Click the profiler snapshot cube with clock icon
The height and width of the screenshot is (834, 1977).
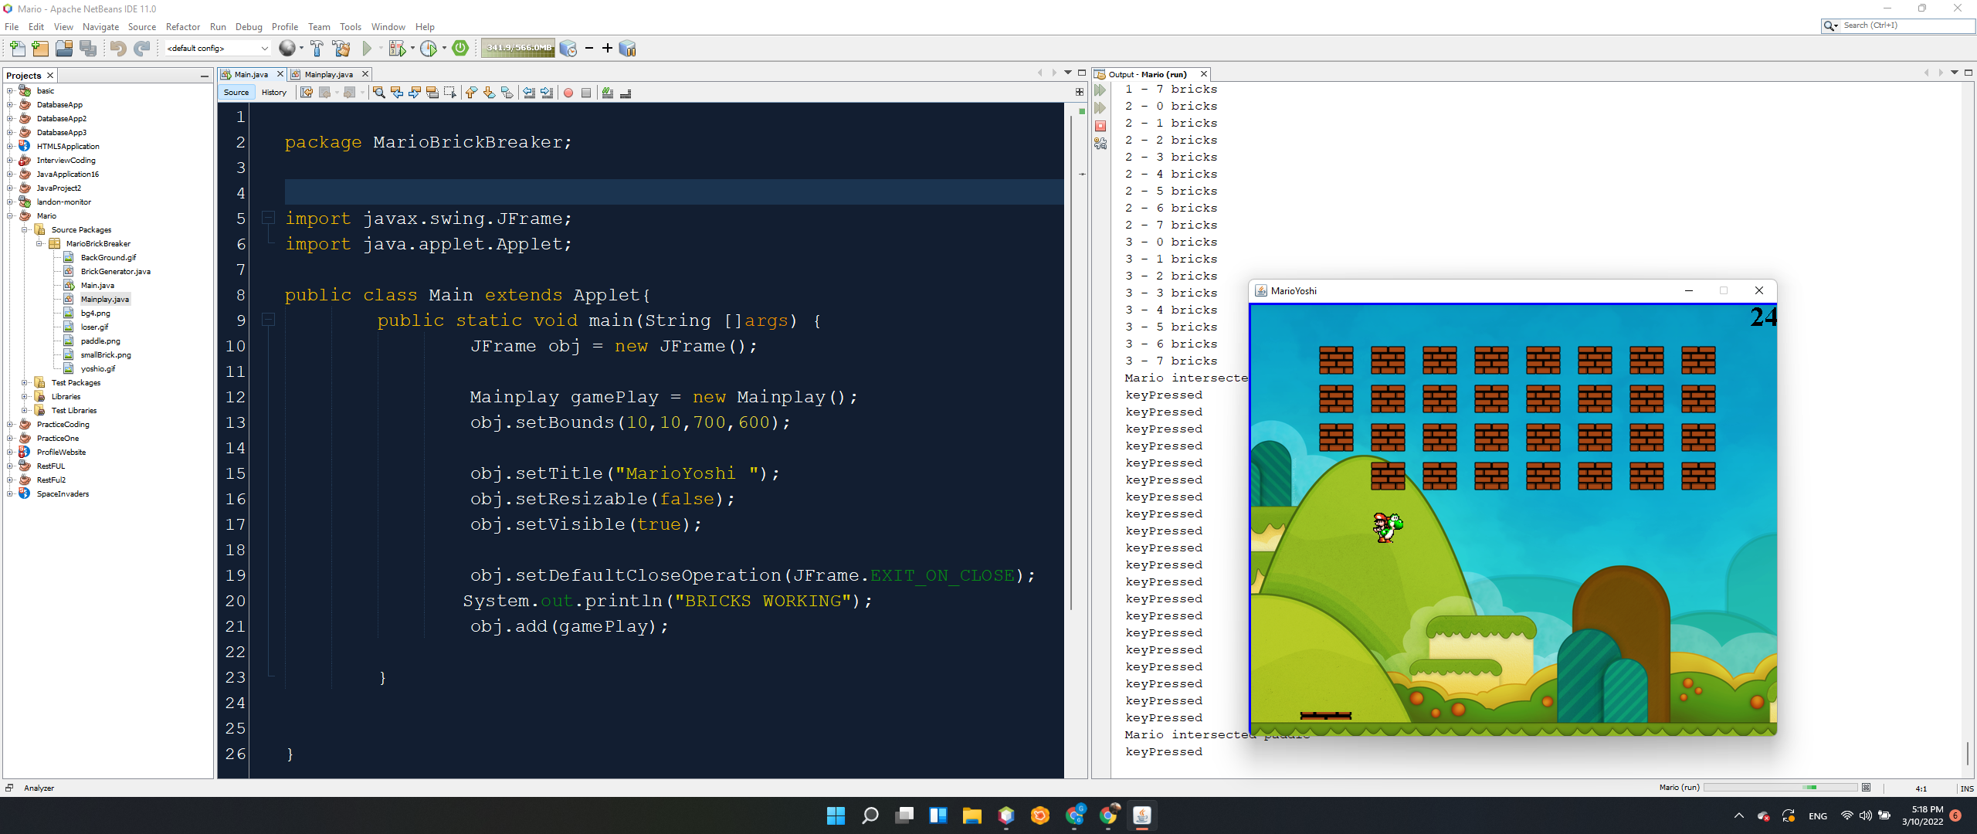point(568,49)
